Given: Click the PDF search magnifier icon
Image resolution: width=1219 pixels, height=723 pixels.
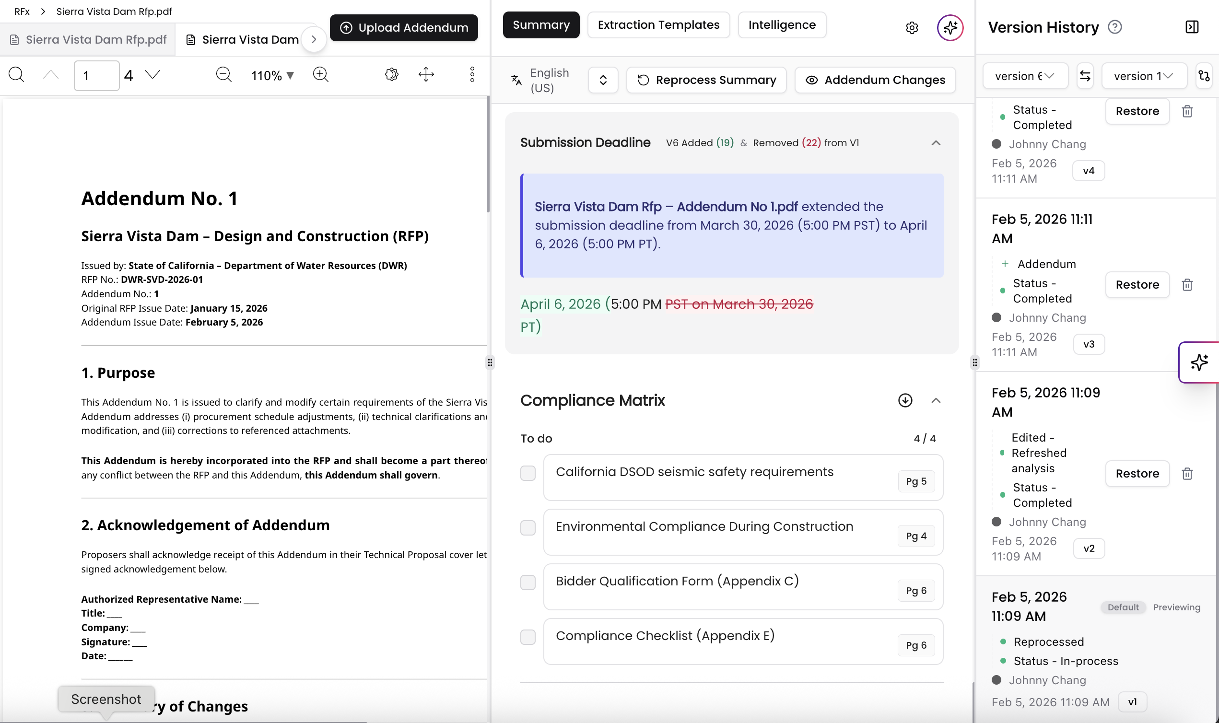Looking at the screenshot, I should click(x=16, y=74).
